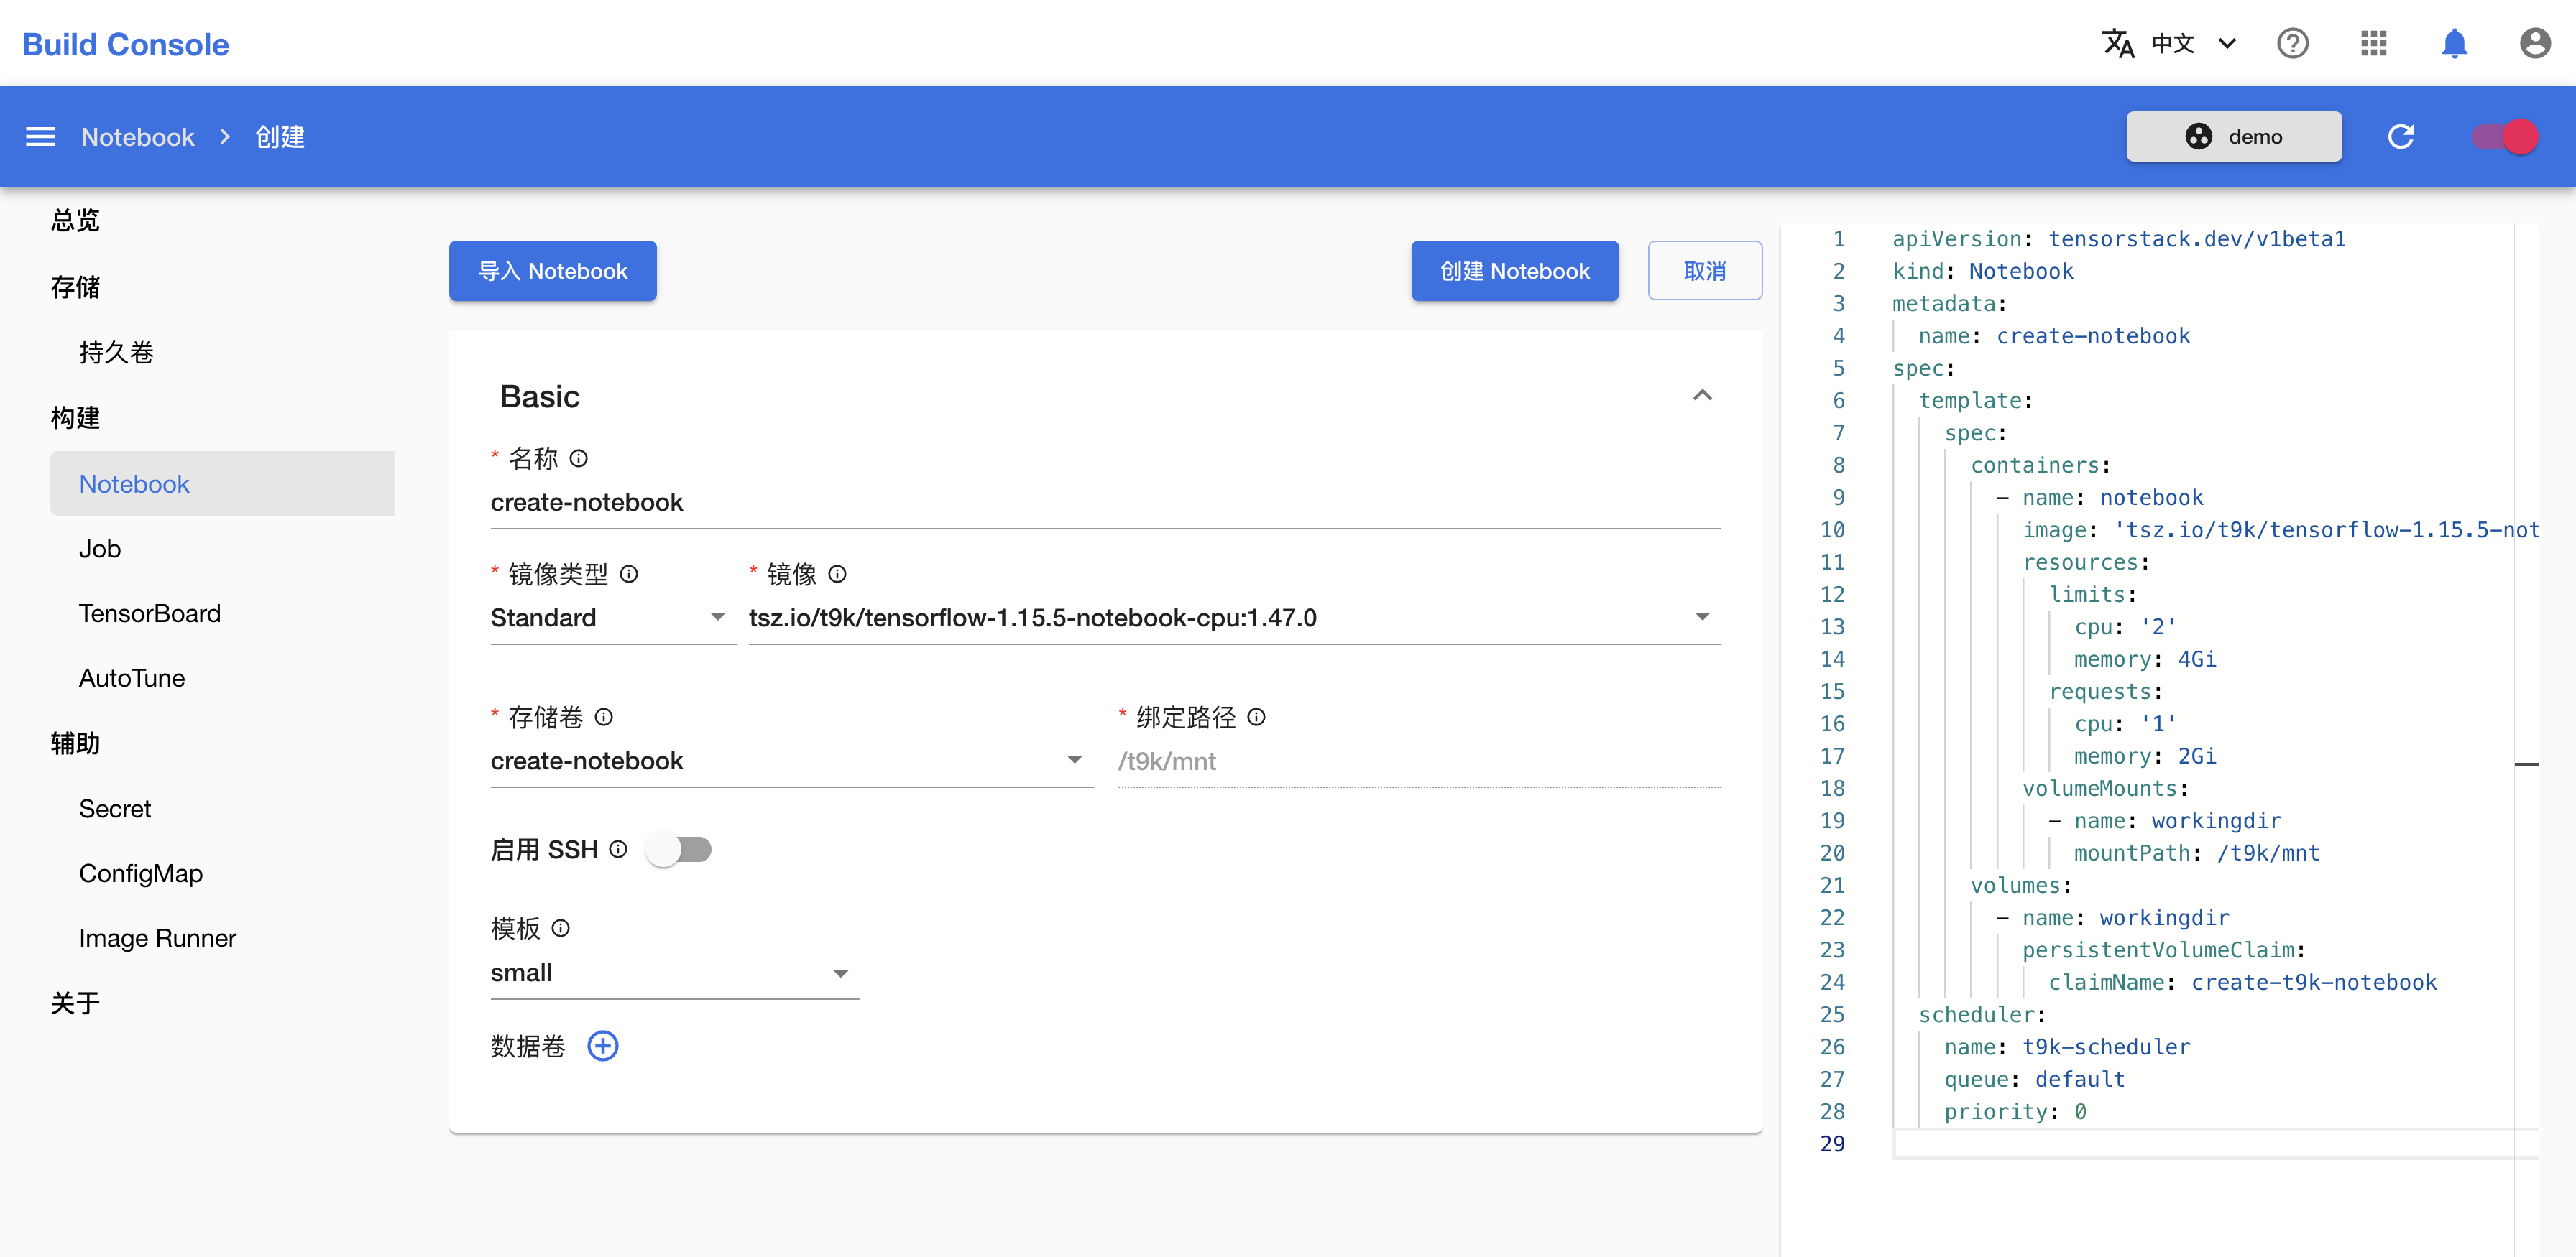This screenshot has width=2576, height=1257.
Task: Click the YAML editor scrollbar marker
Action: click(2526, 764)
